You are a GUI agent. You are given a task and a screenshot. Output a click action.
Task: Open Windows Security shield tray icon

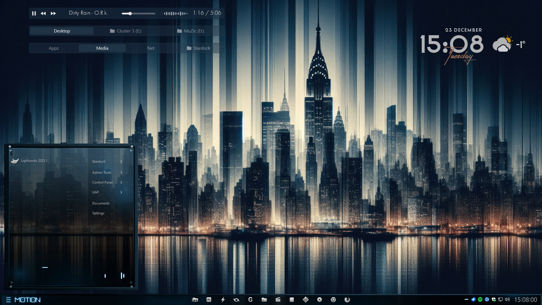tap(494, 299)
